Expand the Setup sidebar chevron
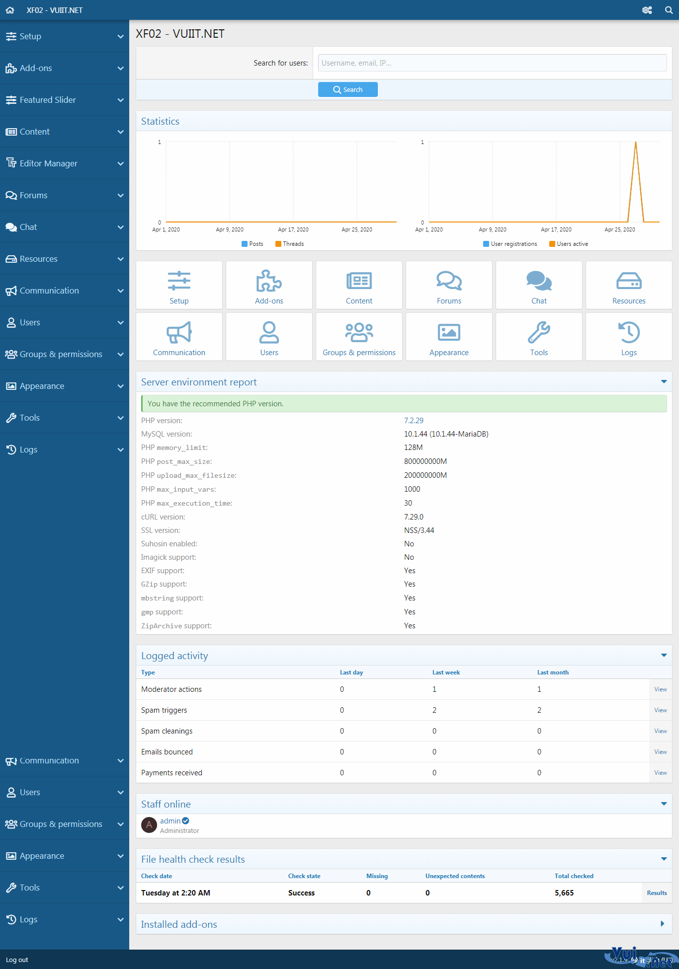 (120, 36)
